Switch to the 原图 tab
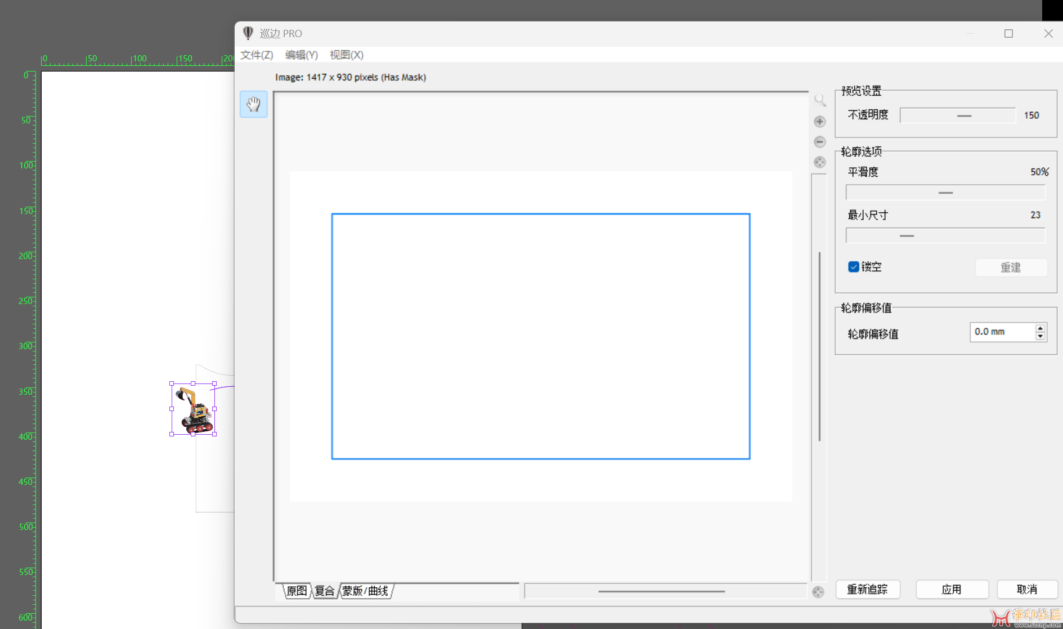Screen dimensions: 1063x629 pos(297,591)
